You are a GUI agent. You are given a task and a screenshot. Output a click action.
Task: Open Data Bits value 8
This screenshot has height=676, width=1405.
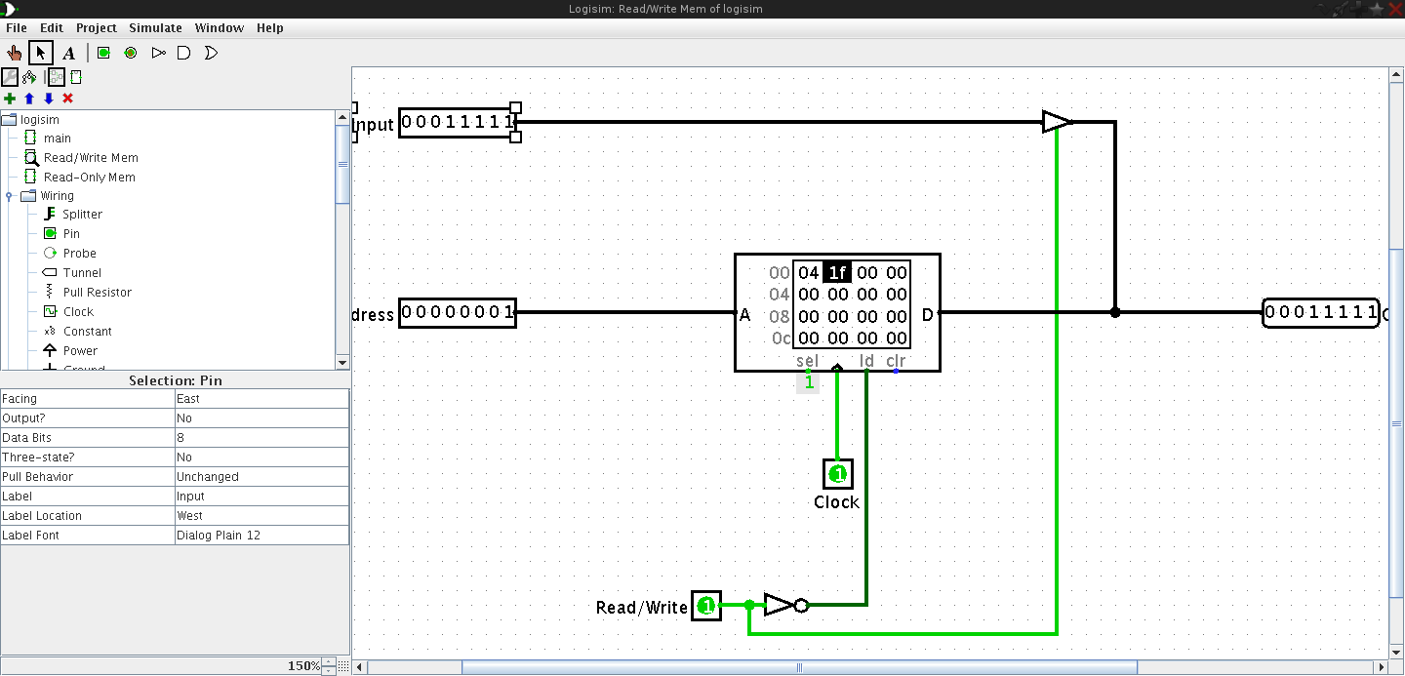coord(261,438)
